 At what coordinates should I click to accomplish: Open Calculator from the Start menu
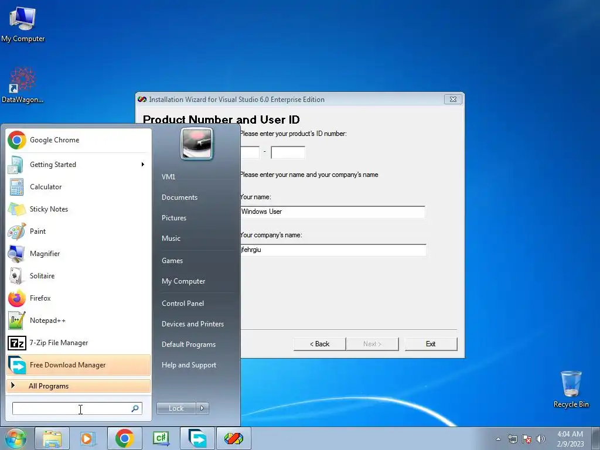click(79, 187)
